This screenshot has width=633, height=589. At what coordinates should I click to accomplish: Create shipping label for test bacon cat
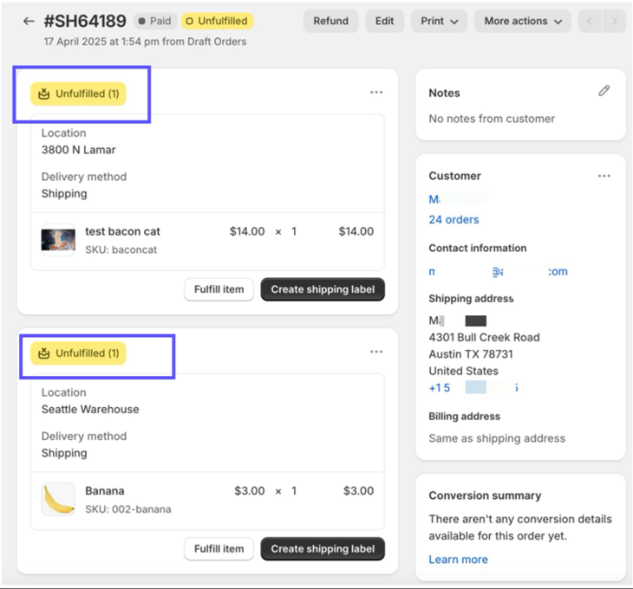323,289
